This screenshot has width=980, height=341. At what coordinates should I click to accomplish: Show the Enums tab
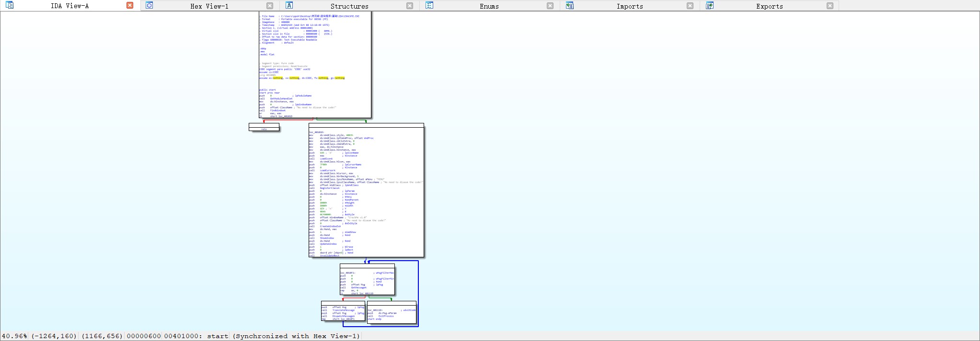(489, 6)
